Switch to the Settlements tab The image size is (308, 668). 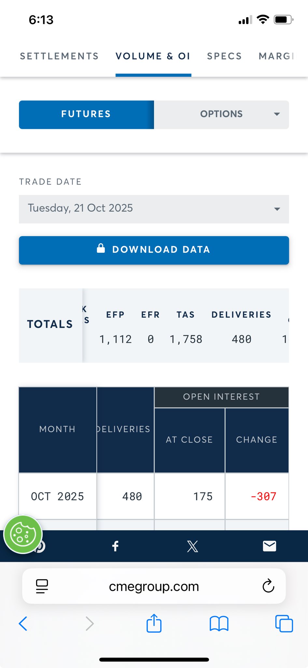click(59, 56)
